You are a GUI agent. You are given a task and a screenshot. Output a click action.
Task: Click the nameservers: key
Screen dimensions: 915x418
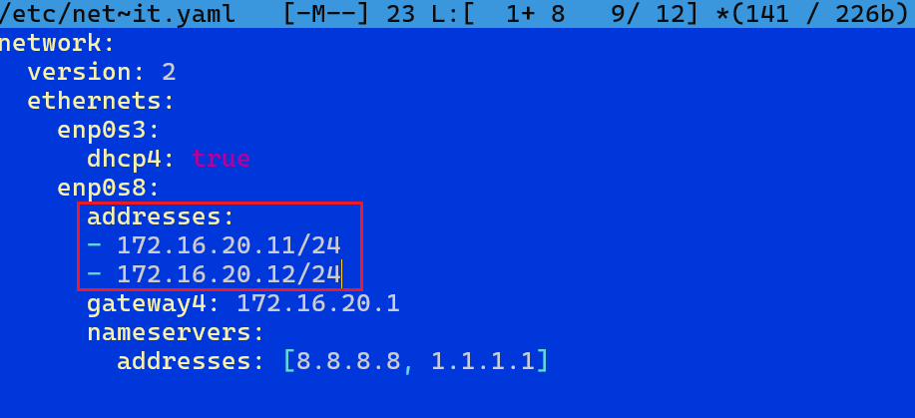tap(176, 332)
